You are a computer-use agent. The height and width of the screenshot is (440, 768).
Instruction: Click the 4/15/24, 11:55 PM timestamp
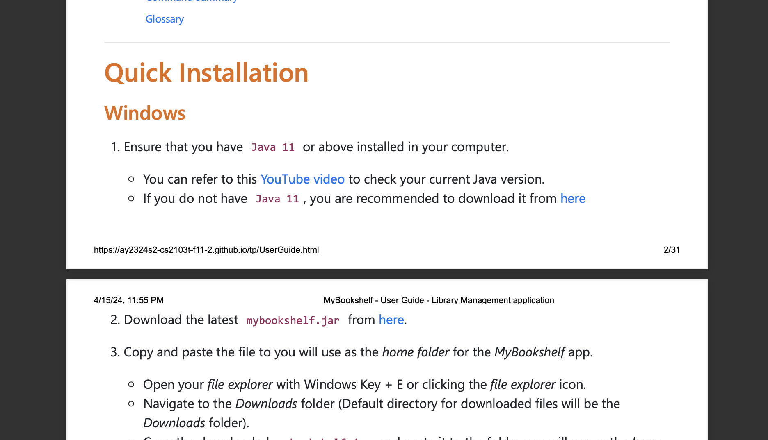click(129, 300)
